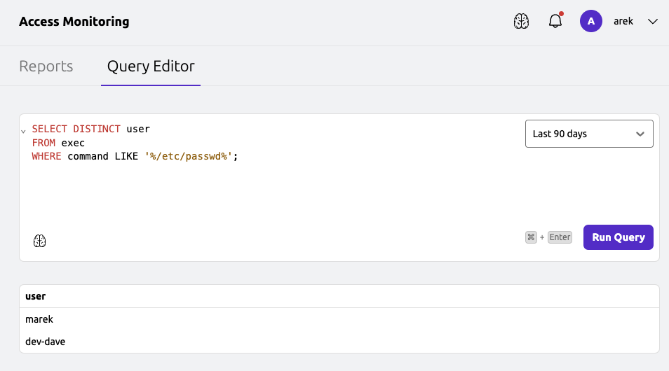This screenshot has height=371, width=669.
Task: Open the AI assistant brain icon in header
Action: click(521, 22)
